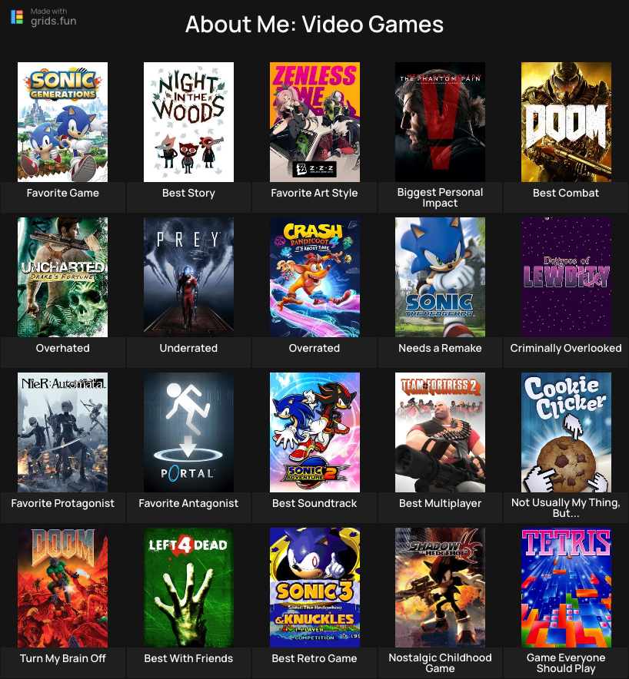Viewport: 629px width, 679px height.
Task: Click the 'Favorite Game' label
Action: coord(63,193)
